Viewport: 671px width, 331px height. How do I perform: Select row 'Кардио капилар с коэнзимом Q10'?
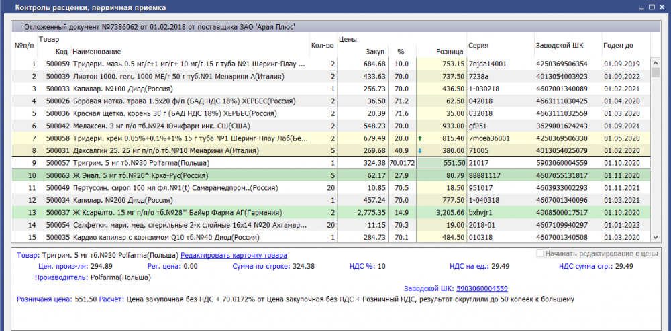pos(331,237)
